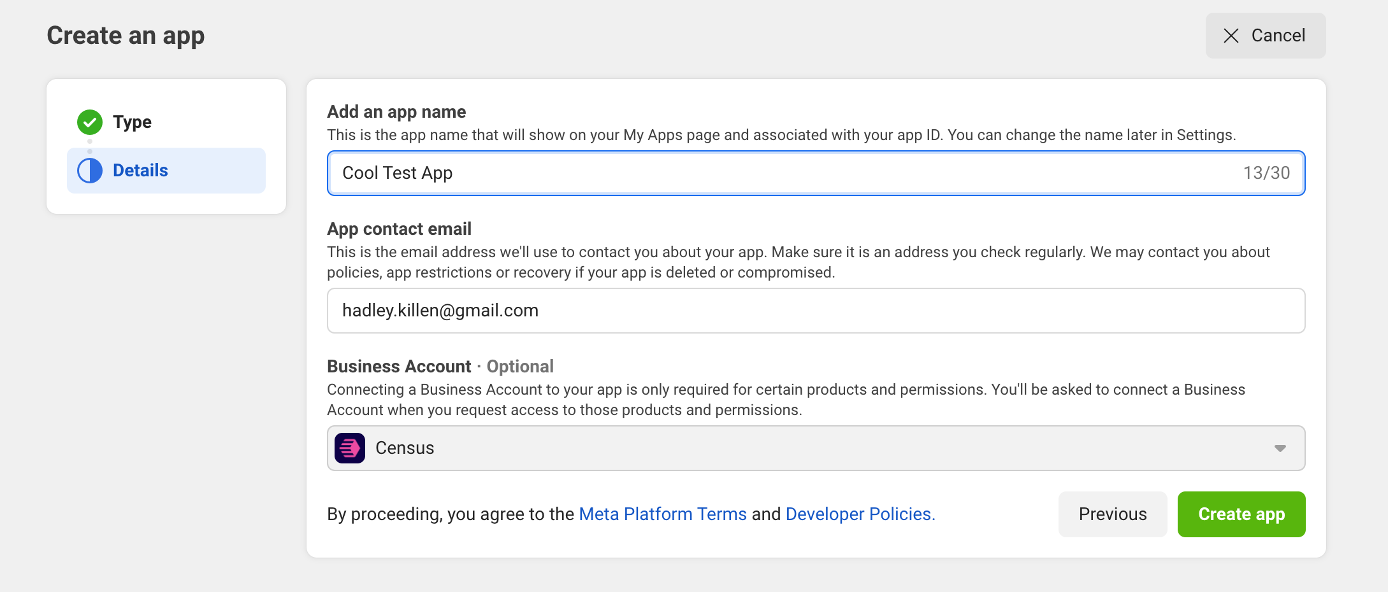
Task: Click the "App contact email" label
Action: (399, 229)
